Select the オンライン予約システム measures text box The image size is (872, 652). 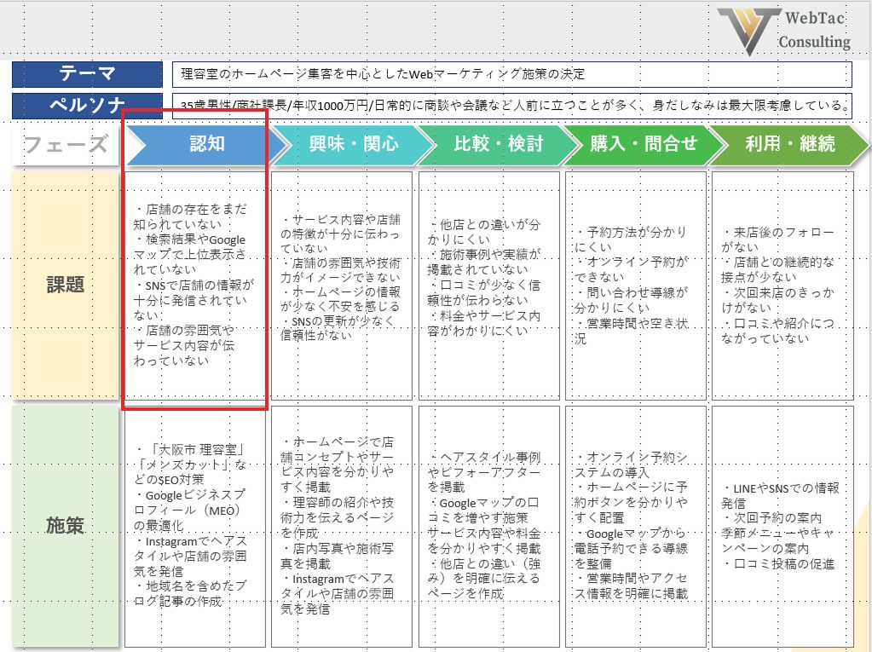pyautogui.click(x=635, y=526)
